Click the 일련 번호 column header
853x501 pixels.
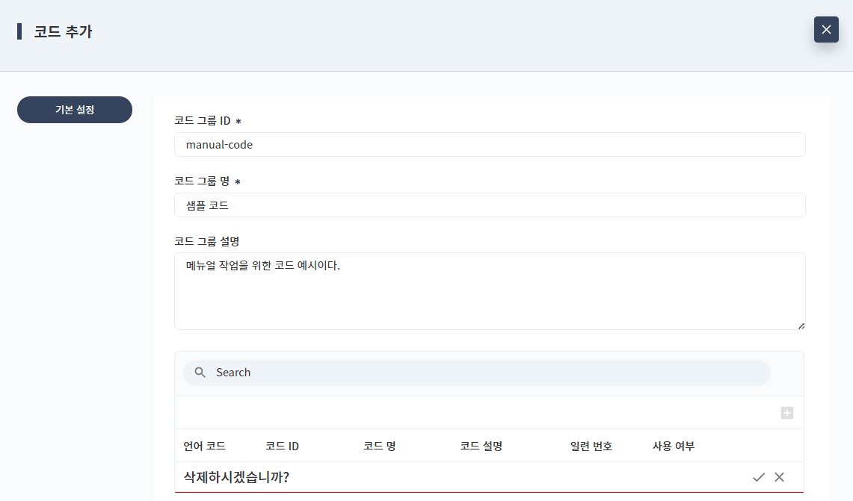click(x=591, y=446)
